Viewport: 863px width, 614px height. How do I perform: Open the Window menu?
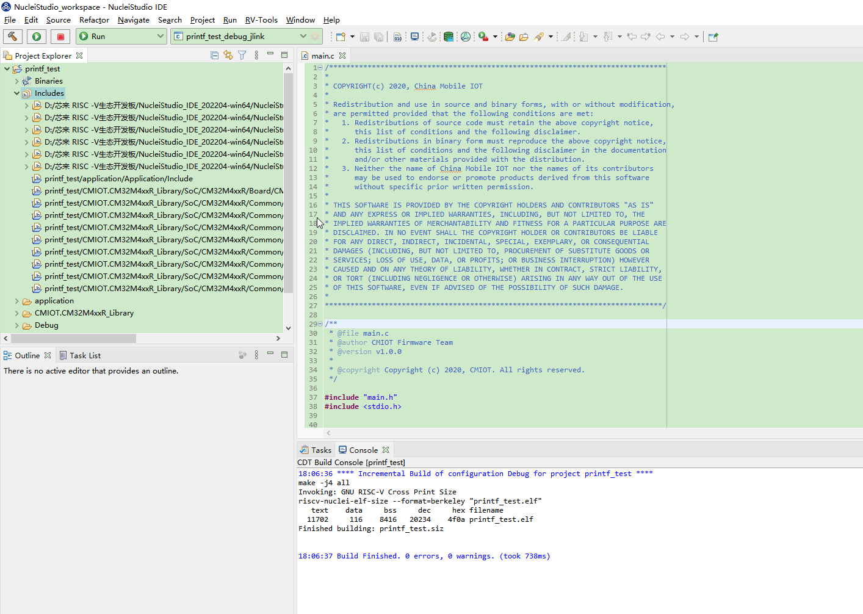pyautogui.click(x=300, y=20)
